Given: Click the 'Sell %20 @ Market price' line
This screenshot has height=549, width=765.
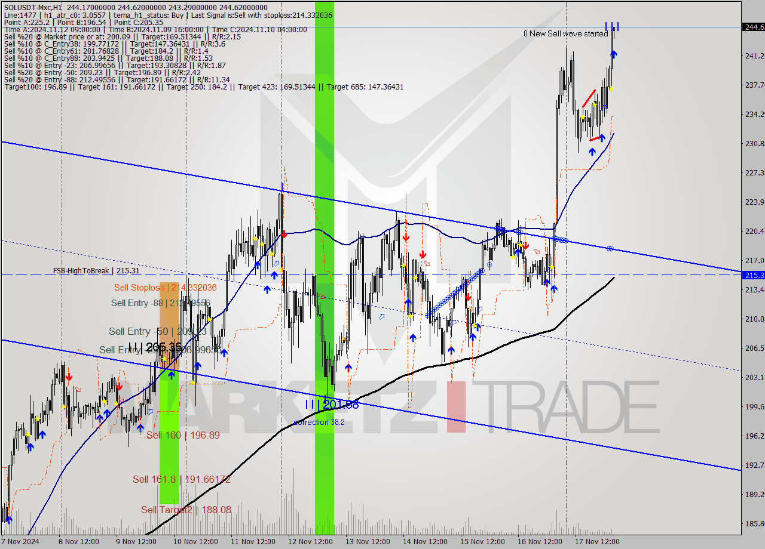Looking at the screenshot, I should (122, 36).
